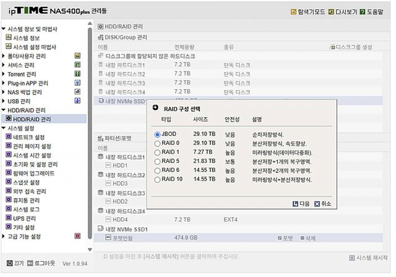Select the JBOD radio option

[158, 134]
